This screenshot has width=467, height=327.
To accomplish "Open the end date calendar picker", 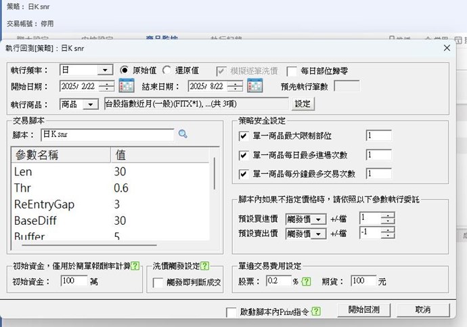I will [x=254, y=86].
